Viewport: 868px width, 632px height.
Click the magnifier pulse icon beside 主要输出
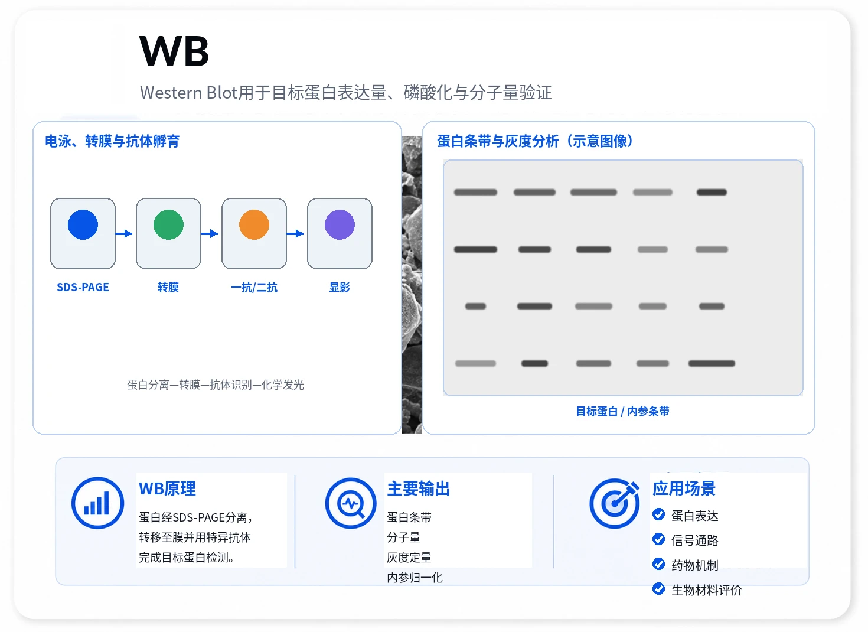351,503
